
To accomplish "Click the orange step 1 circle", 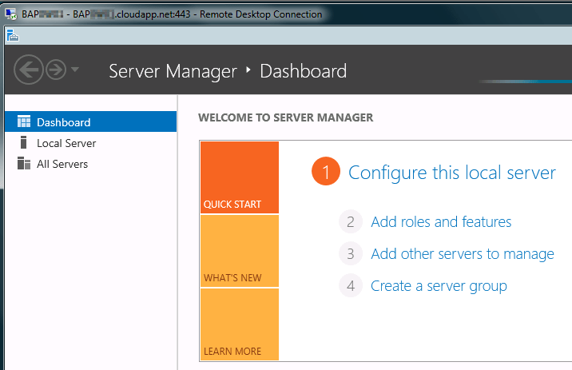I will [x=326, y=171].
